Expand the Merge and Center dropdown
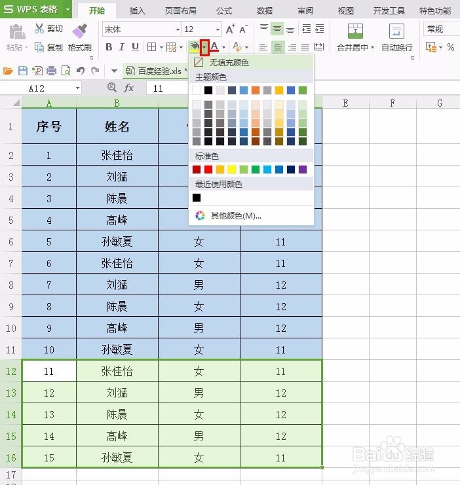Image resolution: width=460 pixels, height=485 pixels. pos(372,48)
